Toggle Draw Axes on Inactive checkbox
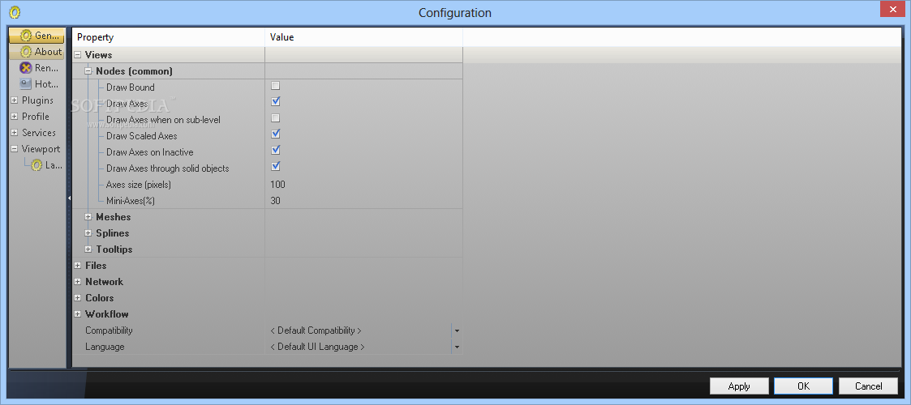Screen dimensions: 911x405 coord(276,151)
